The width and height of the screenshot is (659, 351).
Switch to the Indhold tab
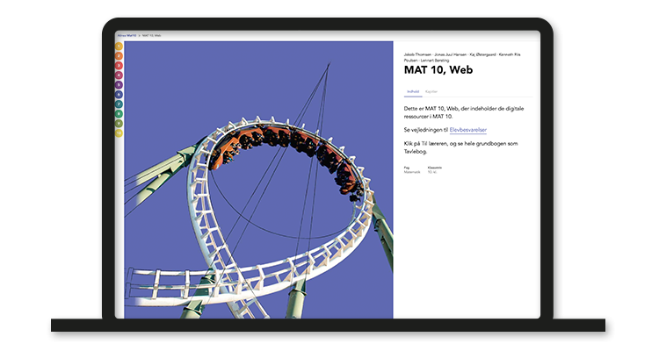413,91
